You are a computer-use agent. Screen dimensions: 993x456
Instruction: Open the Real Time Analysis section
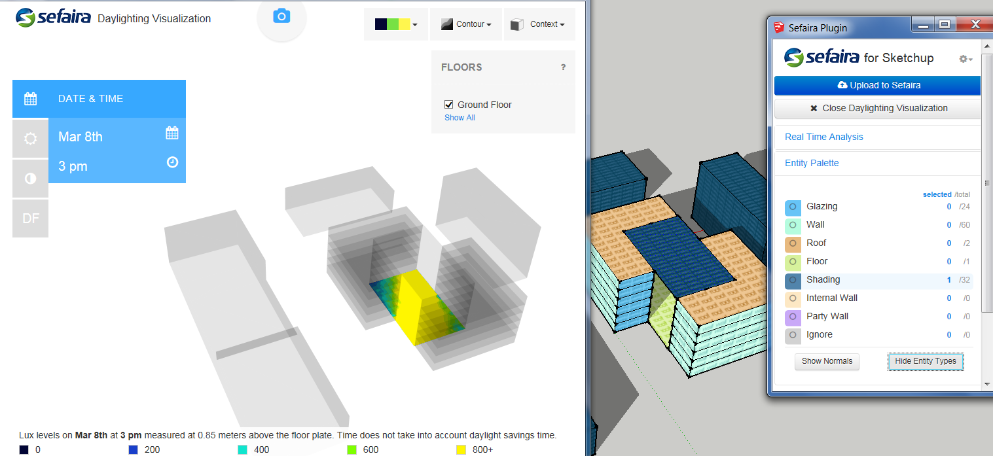click(x=824, y=137)
